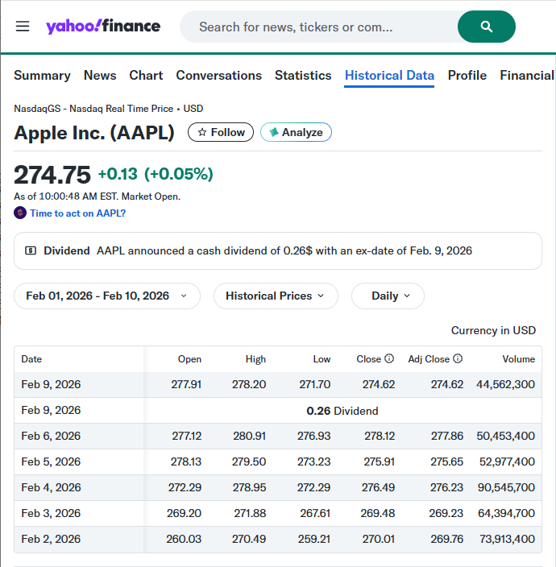Click the volume 90,545,700 cell
Viewport: 556px width, 567px height.
coord(506,487)
